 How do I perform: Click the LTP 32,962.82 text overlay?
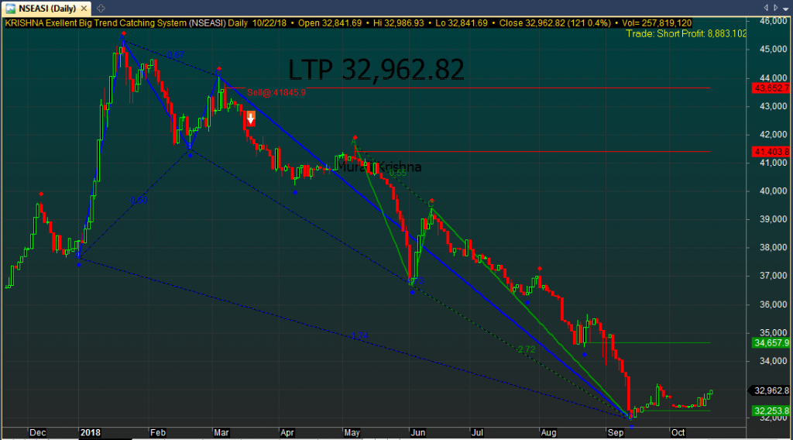click(376, 70)
